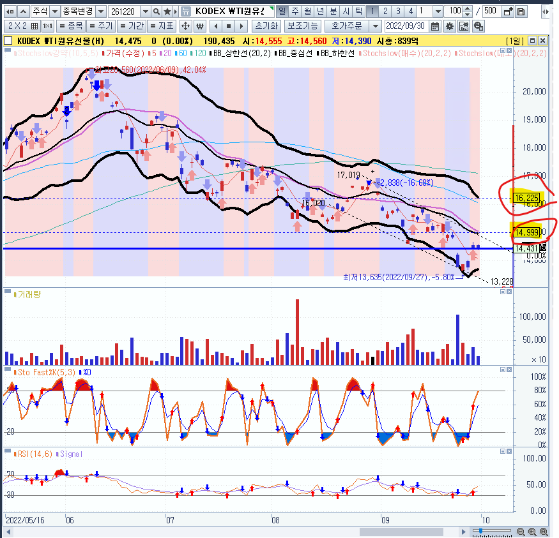Toggle the '= 주기' sync button
559x538 pixels.
pyautogui.click(x=101, y=26)
